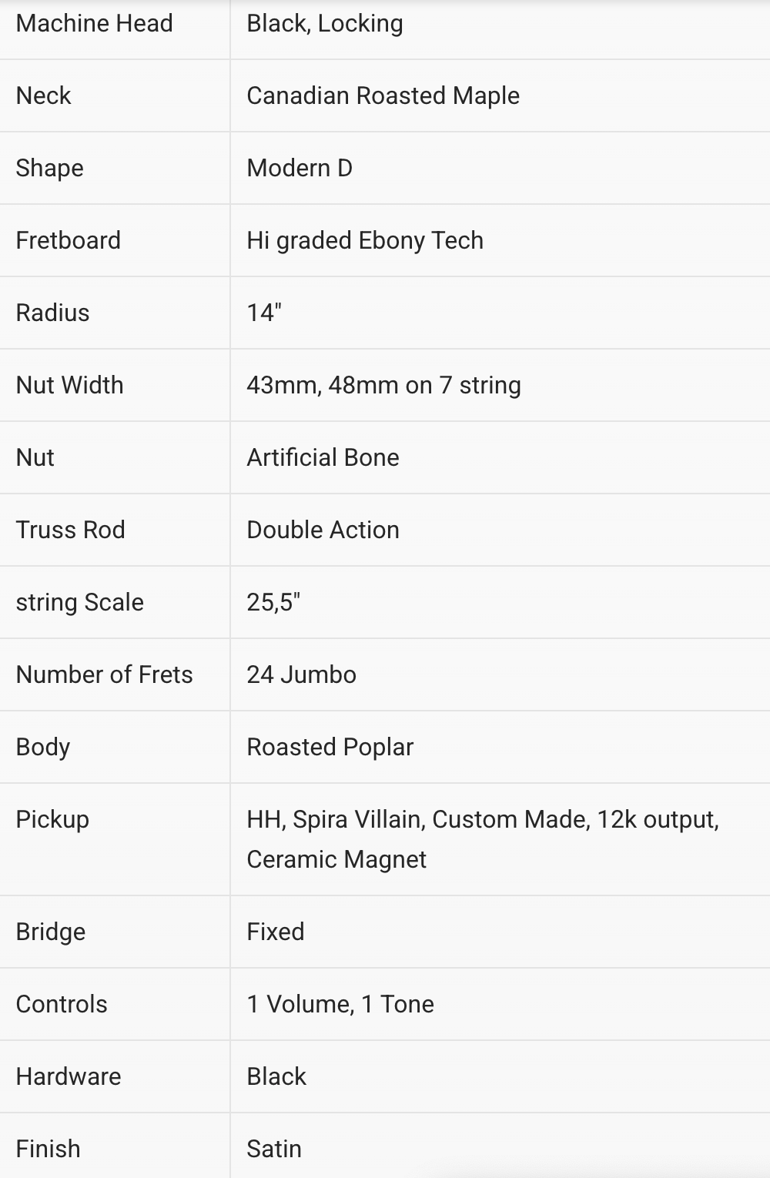Click the Satin finish value

[273, 1149]
